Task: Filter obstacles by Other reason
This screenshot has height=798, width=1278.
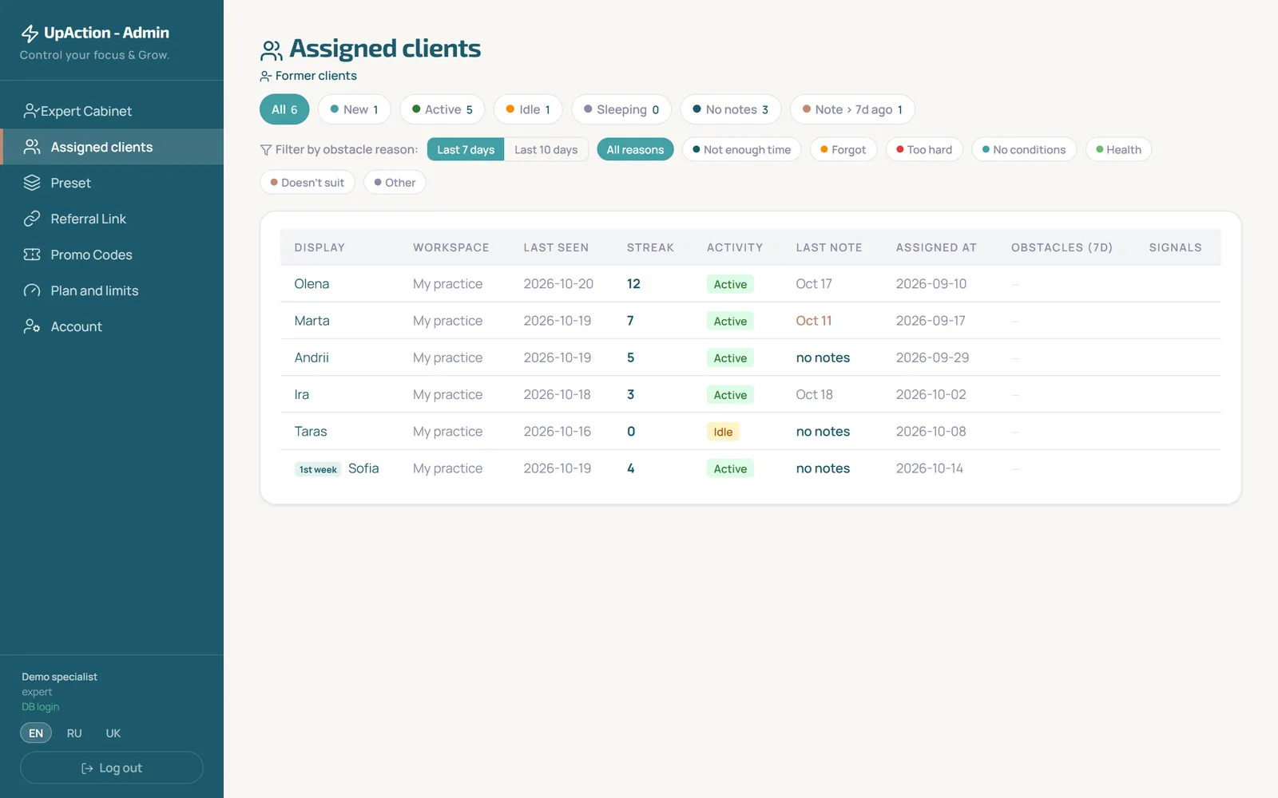Action: tap(395, 183)
